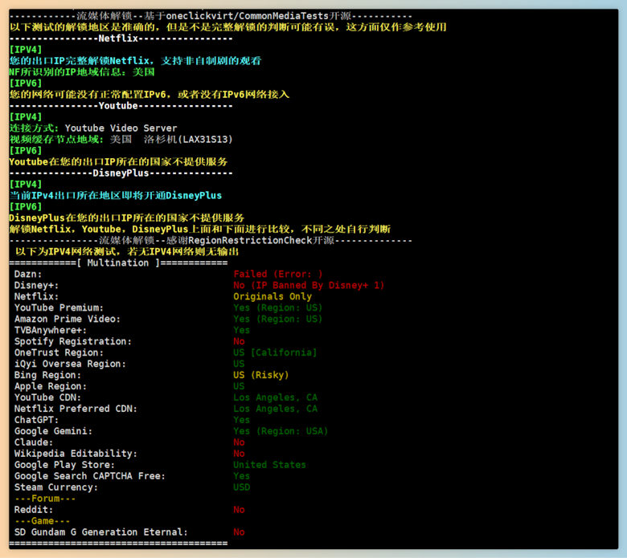Viewport: 627px width, 558px height.
Task: Select the Multination 'Netflix:' row label
Action: click(x=36, y=296)
